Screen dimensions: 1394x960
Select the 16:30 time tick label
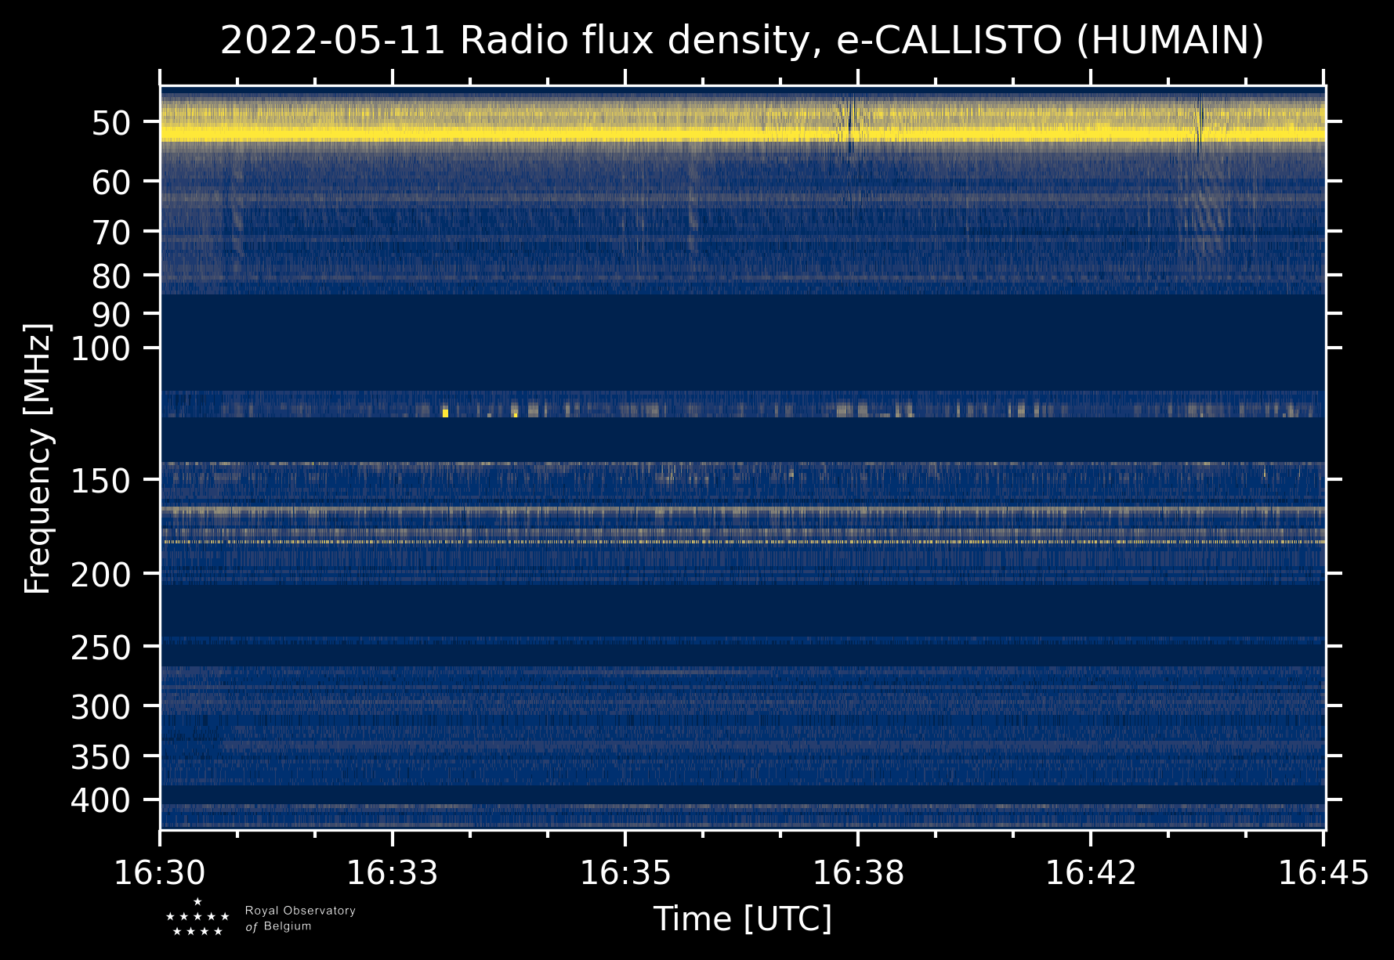click(160, 872)
